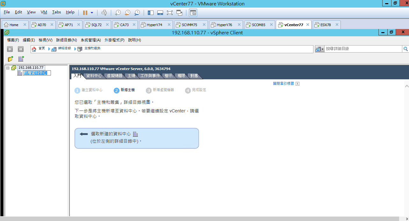This screenshot has width=409, height=221.
Task: Open the 說明(H) help menu
Action: click(134, 40)
